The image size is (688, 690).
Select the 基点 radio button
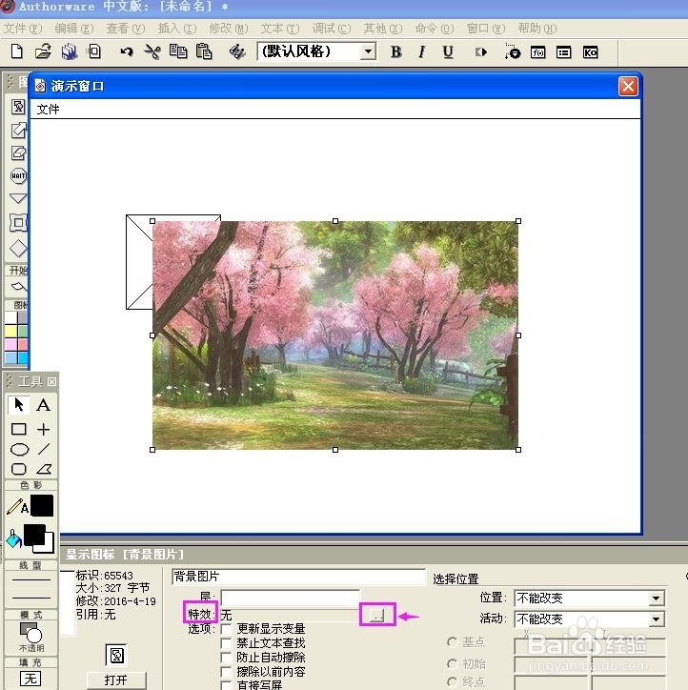click(452, 642)
